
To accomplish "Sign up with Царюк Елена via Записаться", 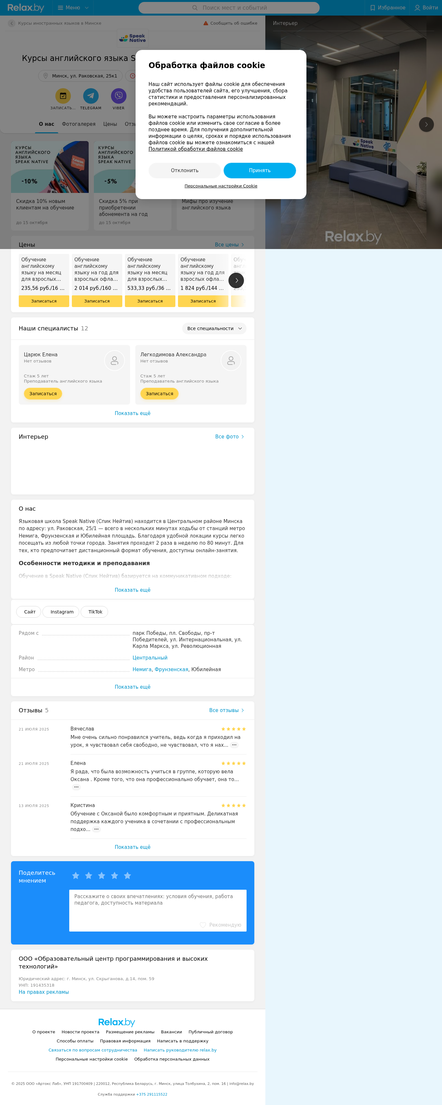I will tap(43, 394).
